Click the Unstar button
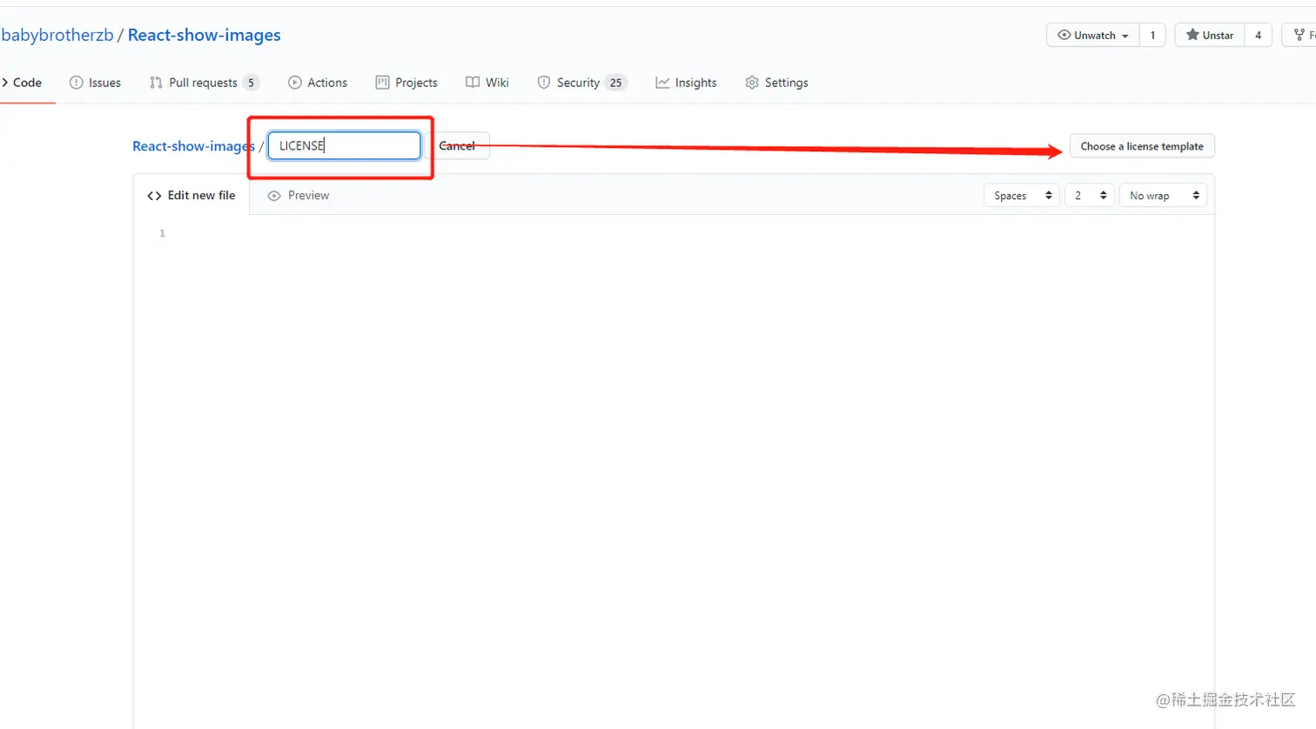The width and height of the screenshot is (1316, 729). point(1210,35)
